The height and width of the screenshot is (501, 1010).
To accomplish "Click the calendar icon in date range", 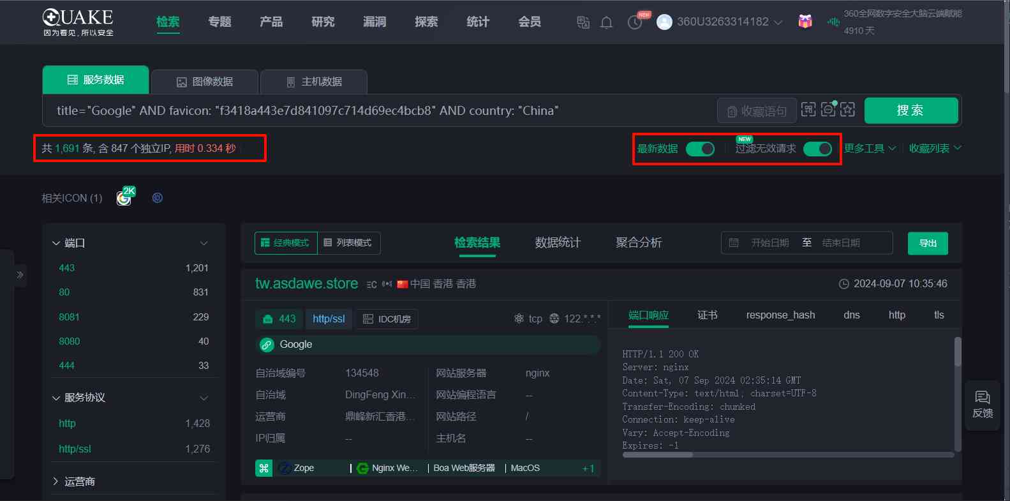I will point(734,243).
